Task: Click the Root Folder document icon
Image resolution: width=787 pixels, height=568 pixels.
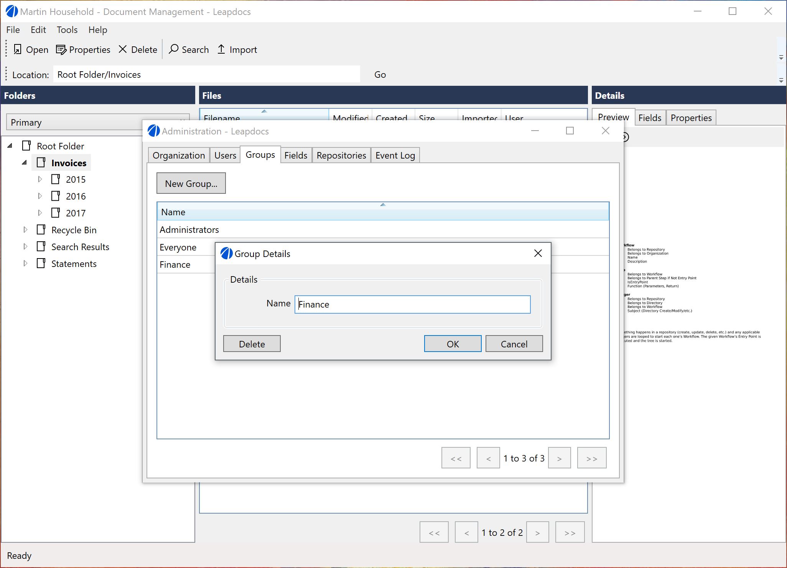Action: click(26, 146)
